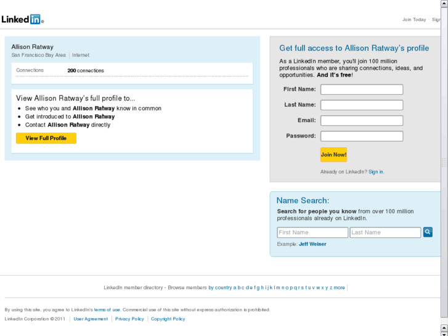Click the San Francisco Bay Area text
The width and height of the screenshot is (448, 336).
39,55
